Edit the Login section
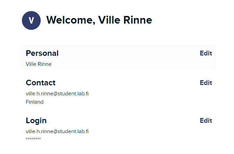Image resolution: width=234 pixels, height=154 pixels. (x=206, y=121)
